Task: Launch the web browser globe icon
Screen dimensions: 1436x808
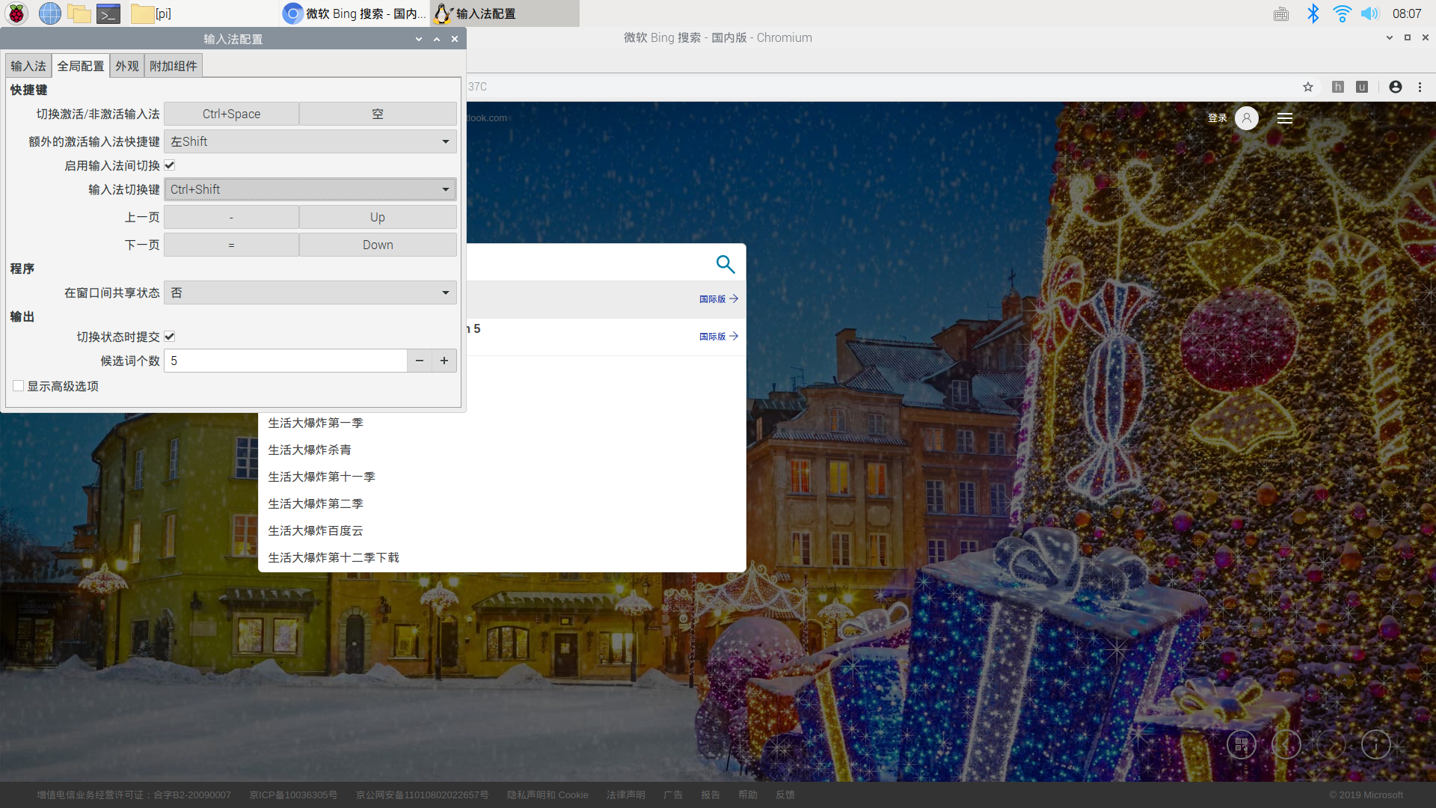Action: point(49,13)
